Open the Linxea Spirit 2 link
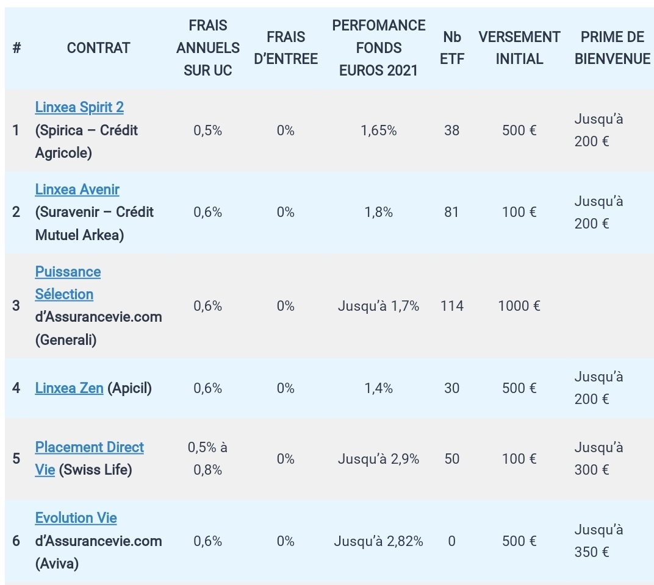This screenshot has height=585, width=654. tap(79, 107)
